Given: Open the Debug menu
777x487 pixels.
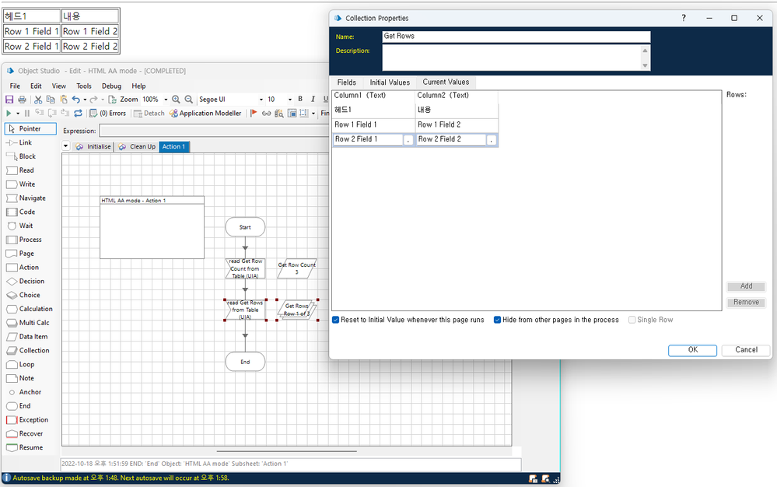Looking at the screenshot, I should pyautogui.click(x=111, y=86).
